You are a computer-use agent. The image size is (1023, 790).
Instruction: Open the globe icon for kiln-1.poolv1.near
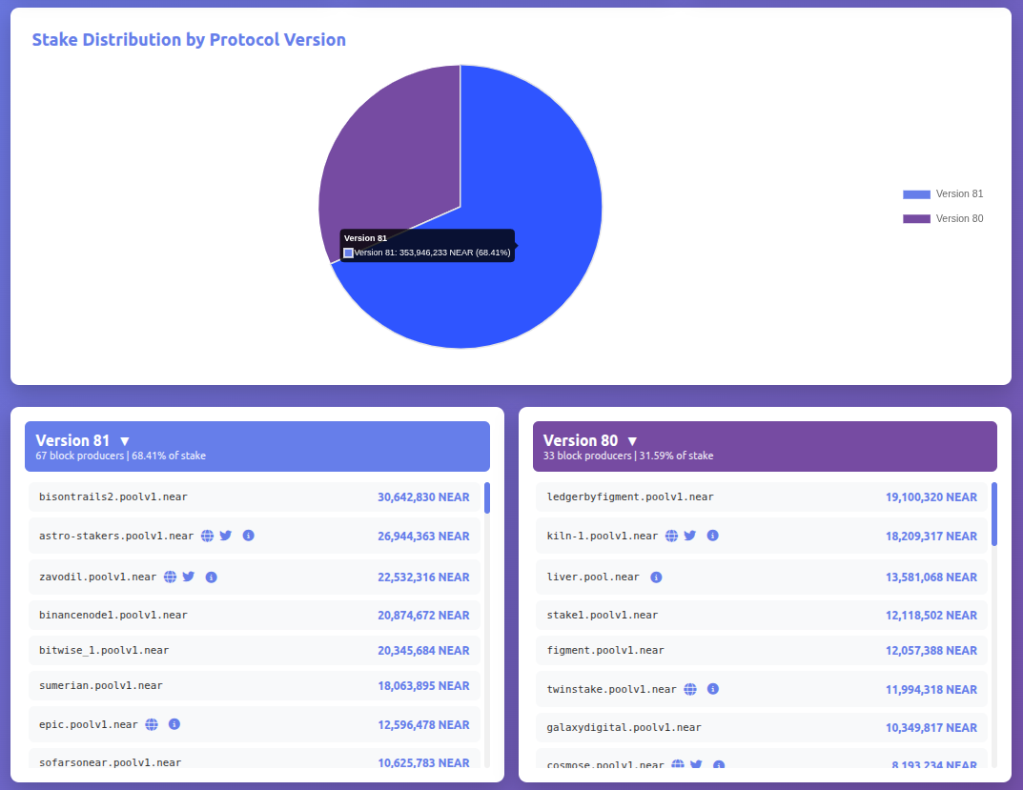pos(671,536)
